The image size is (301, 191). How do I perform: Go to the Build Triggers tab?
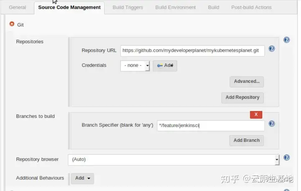(x=128, y=8)
